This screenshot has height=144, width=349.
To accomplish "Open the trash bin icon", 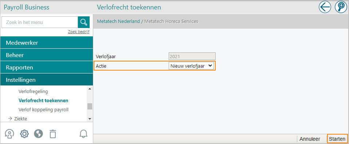I will point(53,134).
